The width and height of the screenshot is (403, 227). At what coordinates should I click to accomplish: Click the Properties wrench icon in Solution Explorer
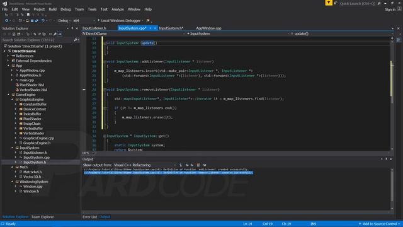tap(55, 34)
